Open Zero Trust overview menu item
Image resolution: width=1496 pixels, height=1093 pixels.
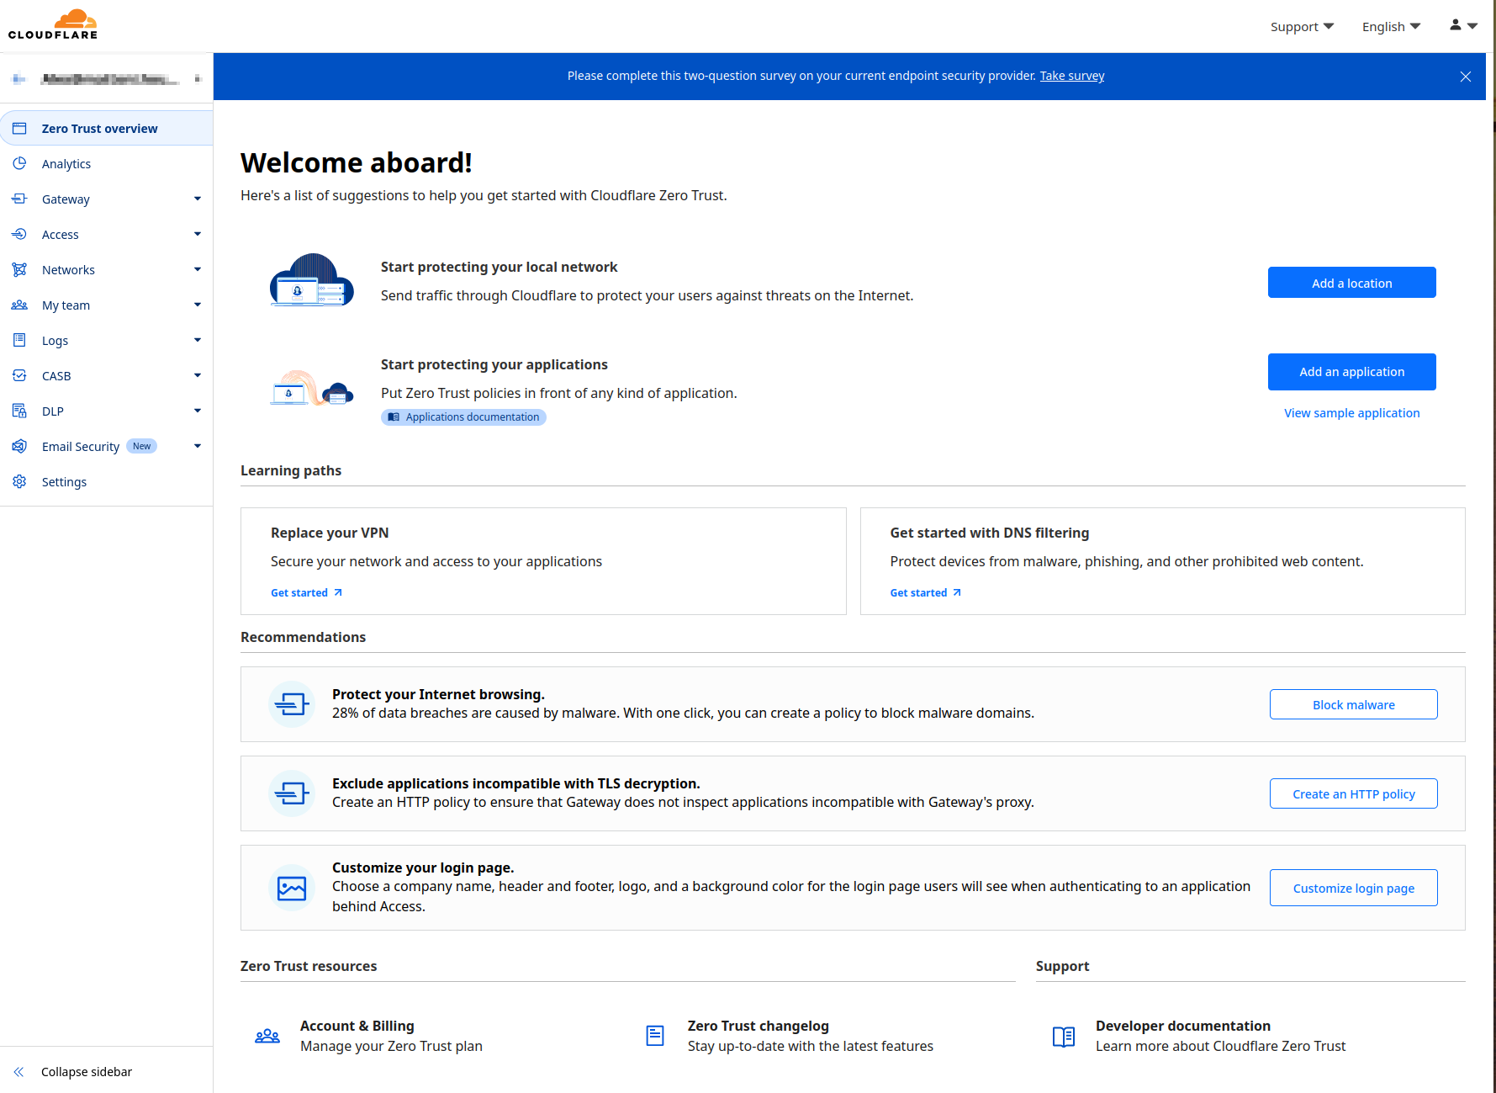pos(106,129)
